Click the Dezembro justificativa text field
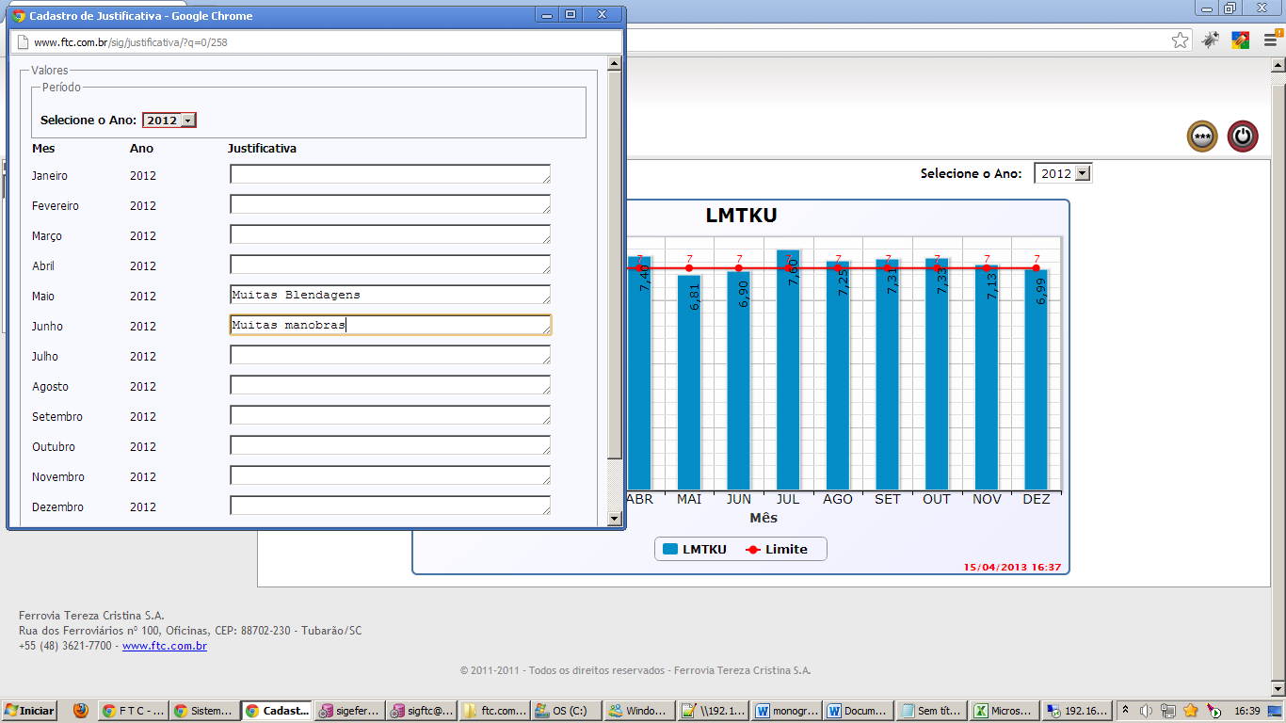Viewport: 1286px width, 723px height. [x=391, y=506]
